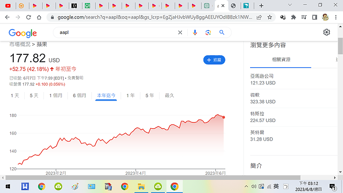The image size is (343, 193).
Task: Open tab search chevron dropdown
Action: point(290,5)
